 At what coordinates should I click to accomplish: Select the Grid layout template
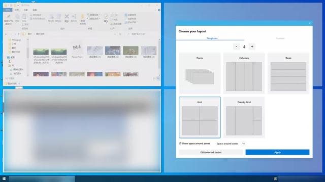pyautogui.click(x=200, y=117)
